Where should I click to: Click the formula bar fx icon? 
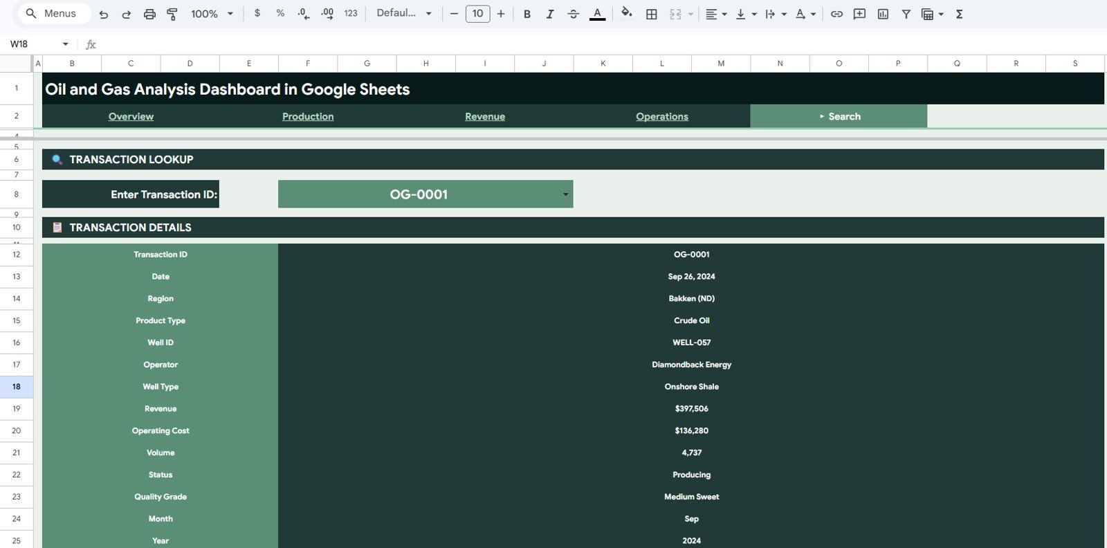[x=91, y=44]
